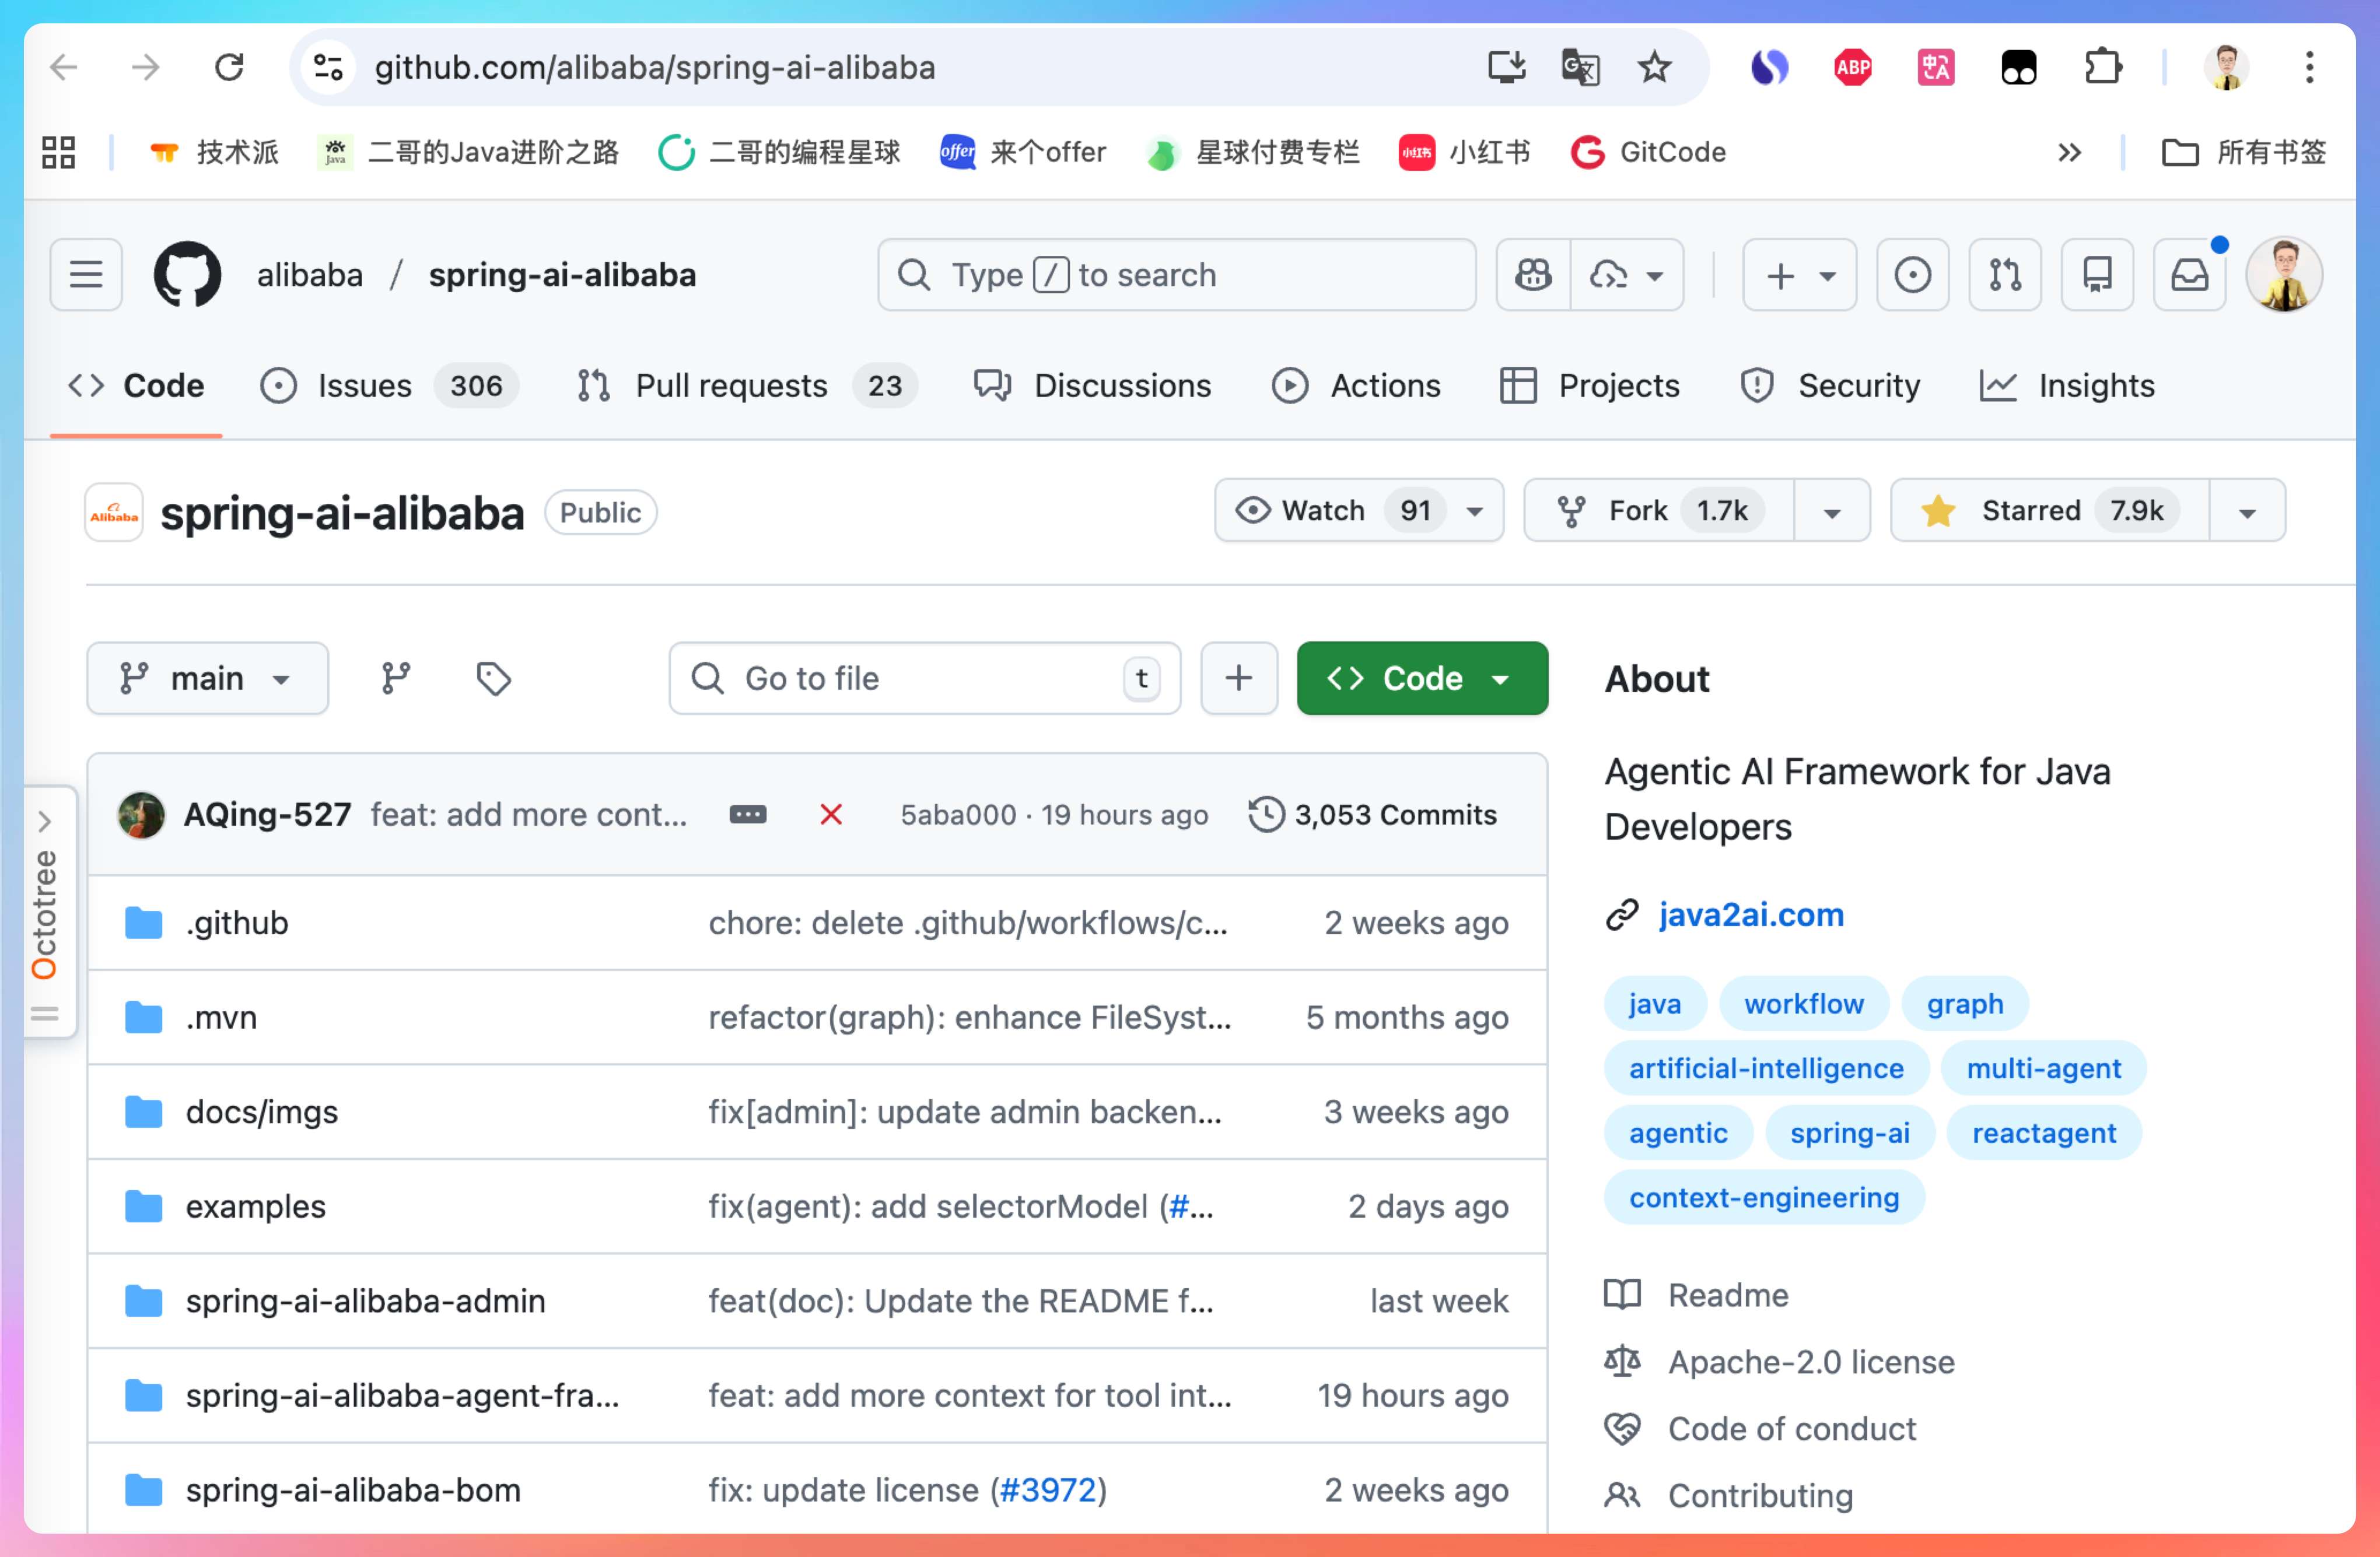Bookmark the page with the Chrome star
Viewport: 2380px width, 1557px height.
coord(1654,68)
